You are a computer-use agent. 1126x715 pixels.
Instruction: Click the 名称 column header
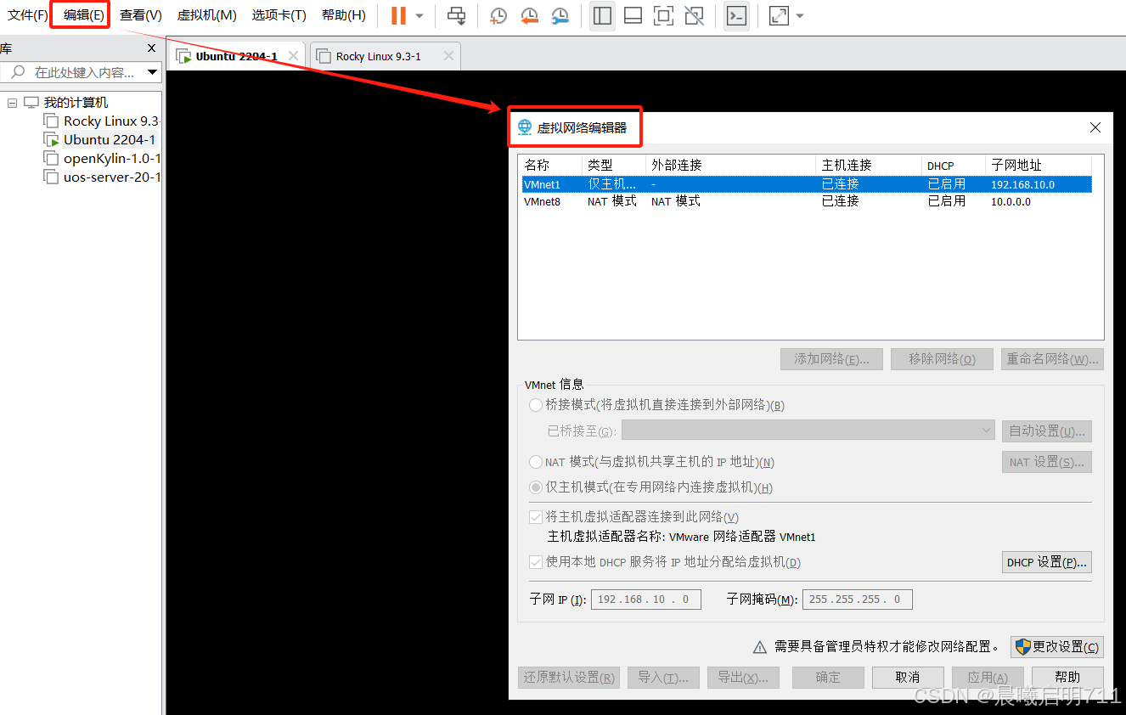point(551,165)
